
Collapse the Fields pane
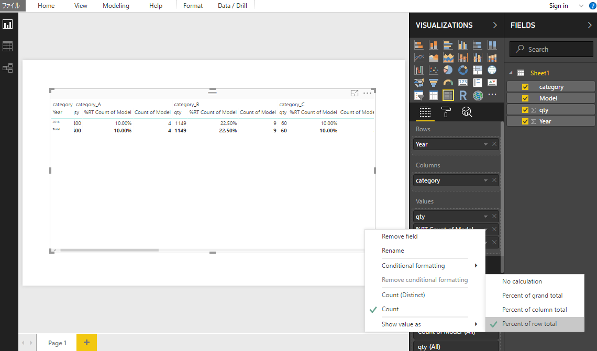(x=590, y=25)
